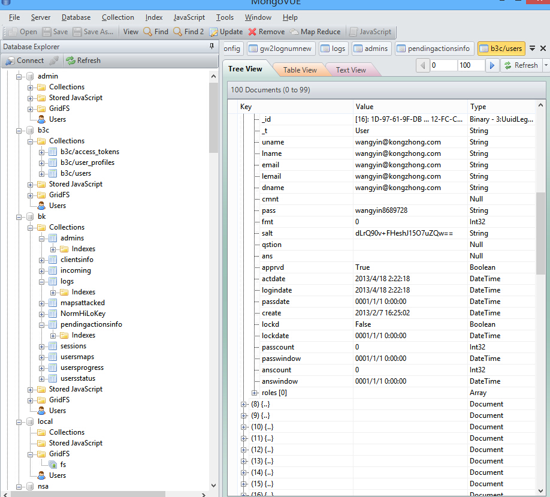Expand document (8) in tree view

click(243, 404)
